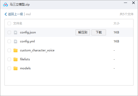Tick the models folder checkbox
The height and width of the screenshot is (96, 138).
point(9,68)
